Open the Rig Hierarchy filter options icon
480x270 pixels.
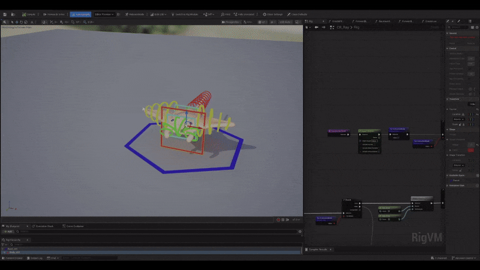[x=4, y=245]
